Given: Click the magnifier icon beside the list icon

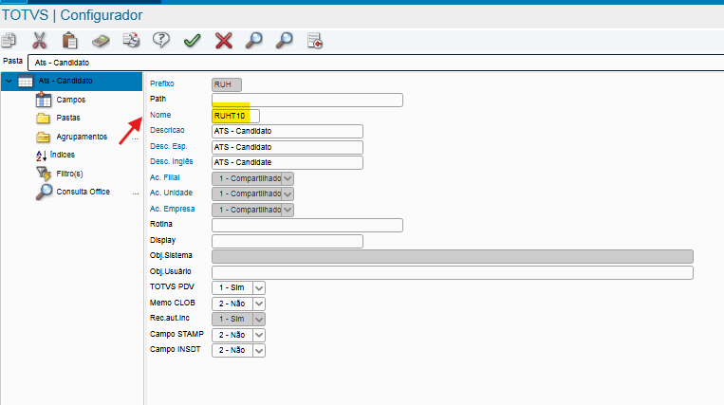Looking at the screenshot, I should click(x=285, y=41).
